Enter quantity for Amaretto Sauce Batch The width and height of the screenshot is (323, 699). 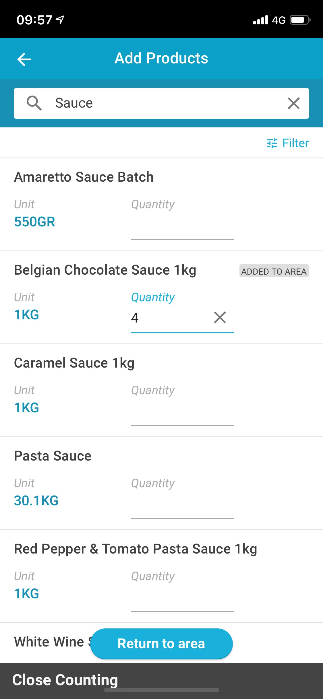182,228
